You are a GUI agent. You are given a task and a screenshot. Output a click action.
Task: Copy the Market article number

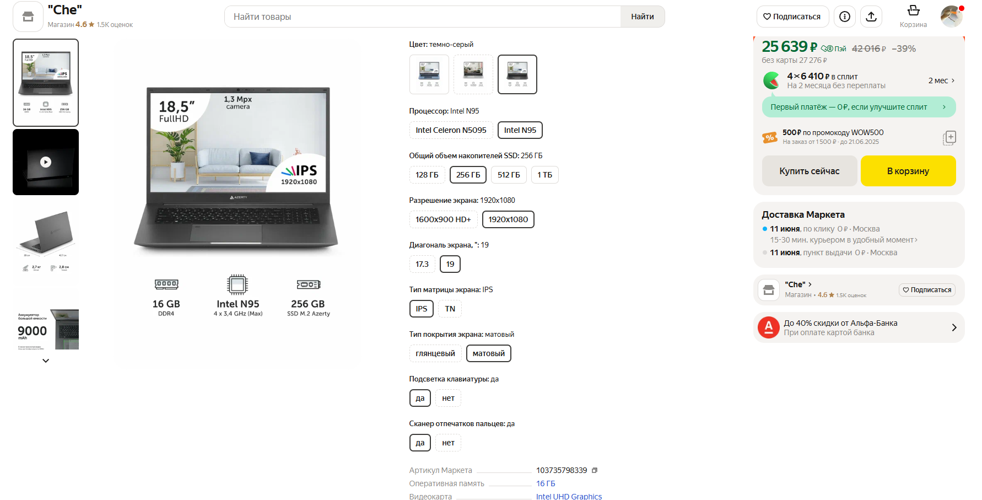point(595,470)
